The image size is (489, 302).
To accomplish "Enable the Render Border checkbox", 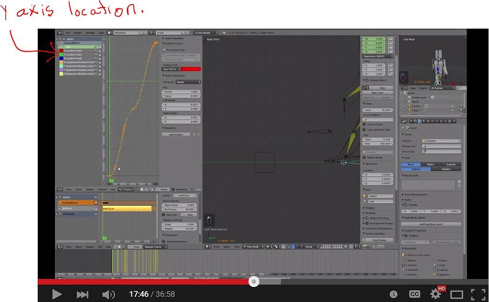I will point(364,158).
